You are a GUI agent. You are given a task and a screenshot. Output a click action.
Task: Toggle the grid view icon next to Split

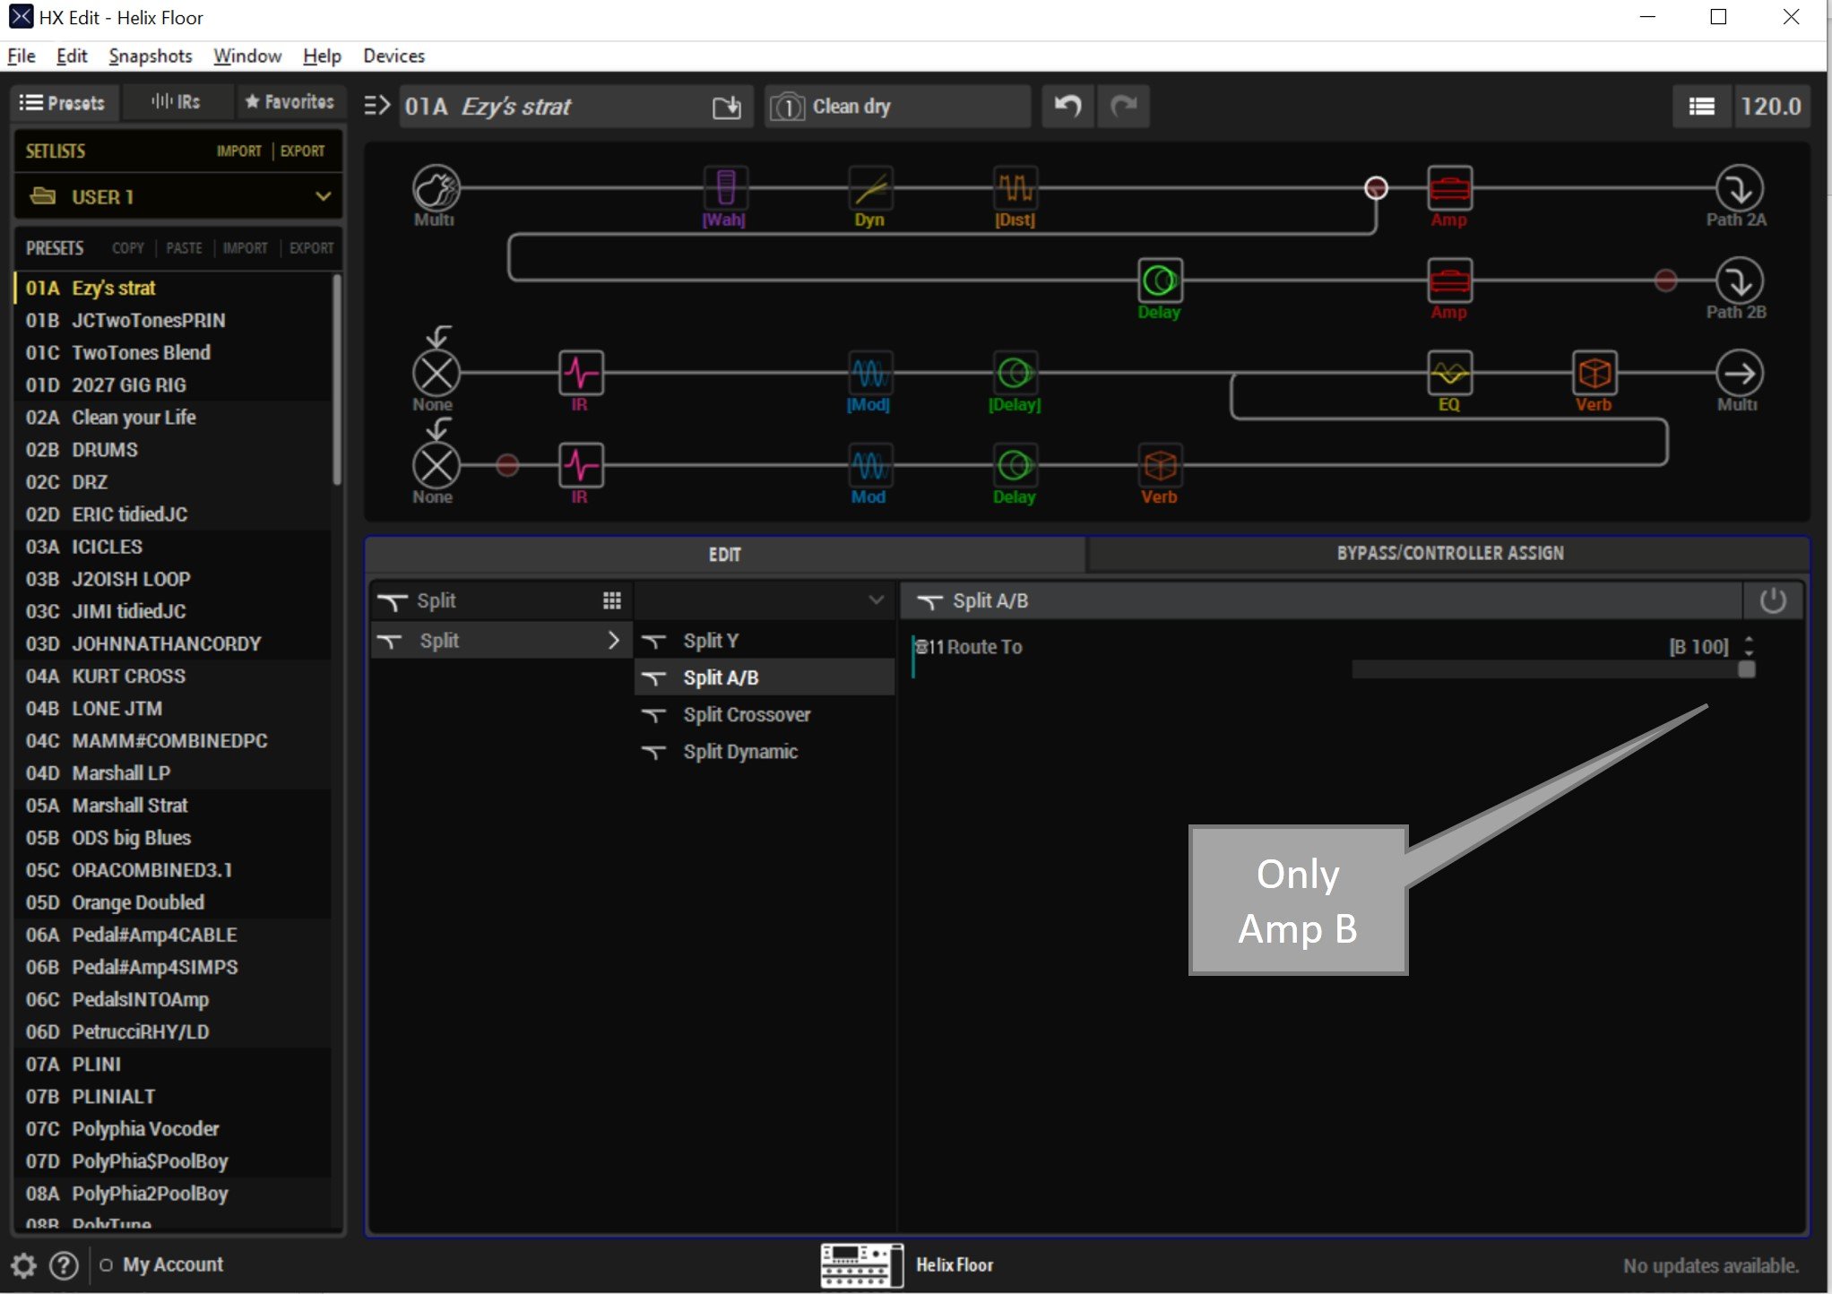(612, 600)
